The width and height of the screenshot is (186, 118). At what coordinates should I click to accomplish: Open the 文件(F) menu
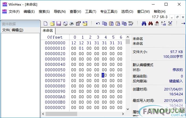14,12
